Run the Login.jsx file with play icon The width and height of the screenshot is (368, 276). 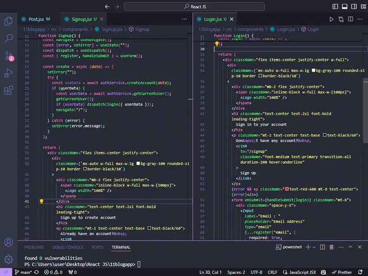[331, 19]
